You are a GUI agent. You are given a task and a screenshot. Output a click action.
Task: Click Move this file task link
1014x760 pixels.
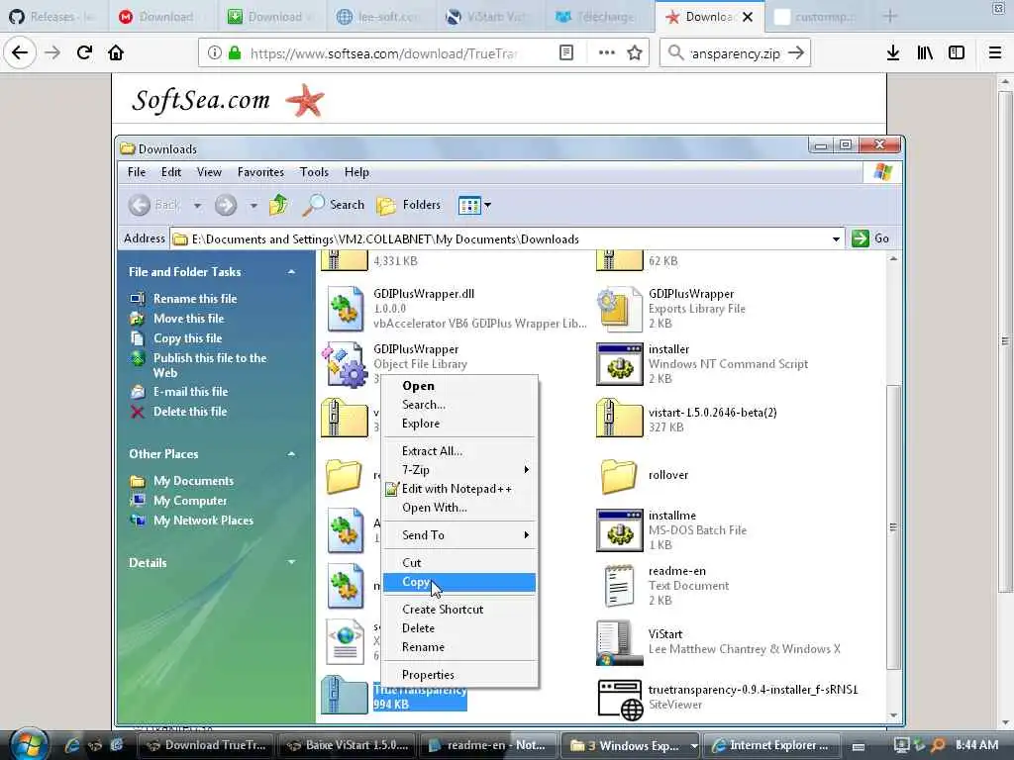click(x=188, y=319)
